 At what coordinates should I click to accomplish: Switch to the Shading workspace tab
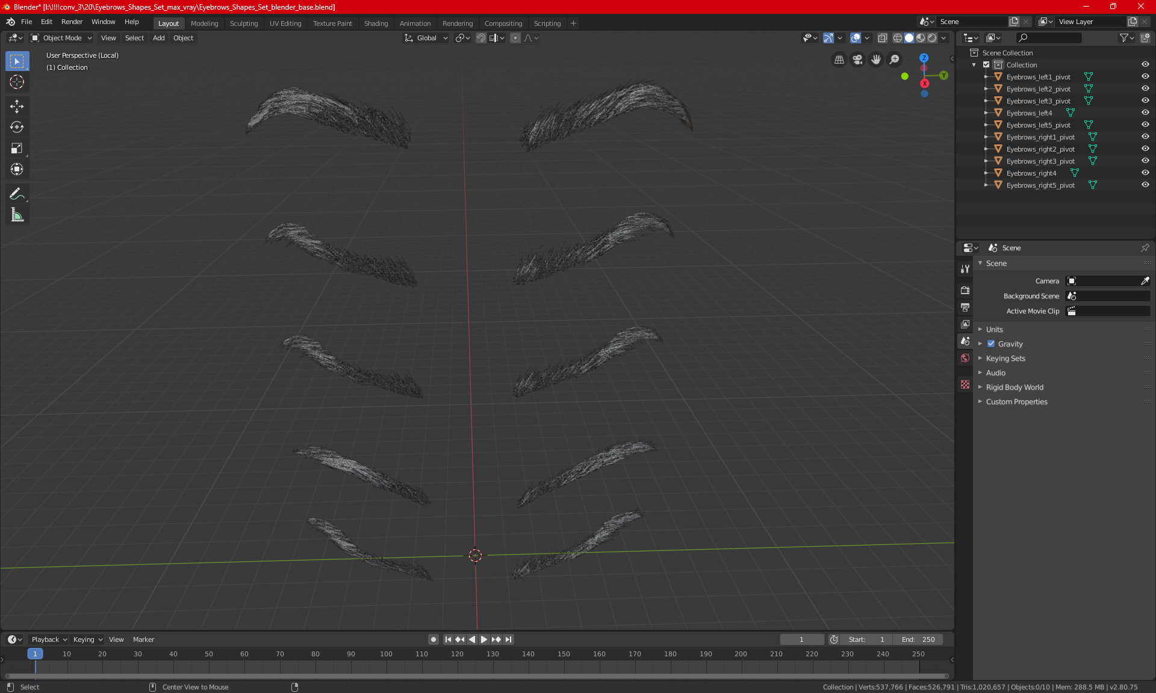[x=376, y=23]
